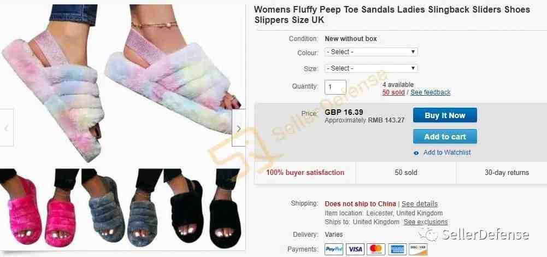Click the Mastercard payment icon

376,249
